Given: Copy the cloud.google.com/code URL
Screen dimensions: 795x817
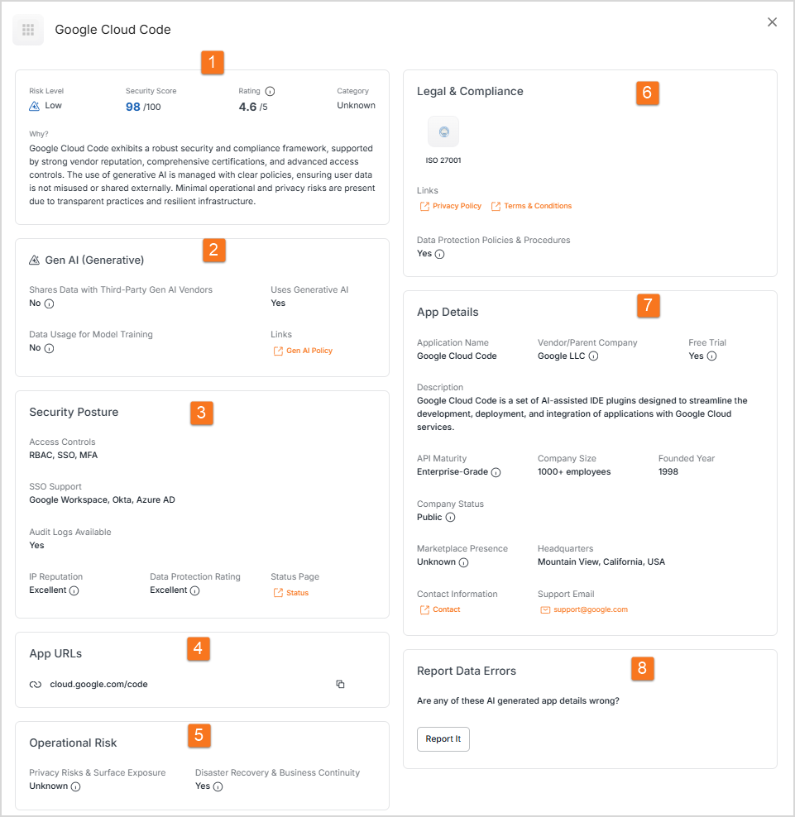Looking at the screenshot, I should [340, 684].
